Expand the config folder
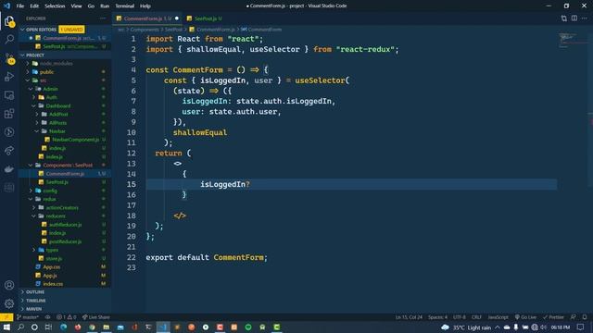This screenshot has height=333, width=593. [50, 191]
